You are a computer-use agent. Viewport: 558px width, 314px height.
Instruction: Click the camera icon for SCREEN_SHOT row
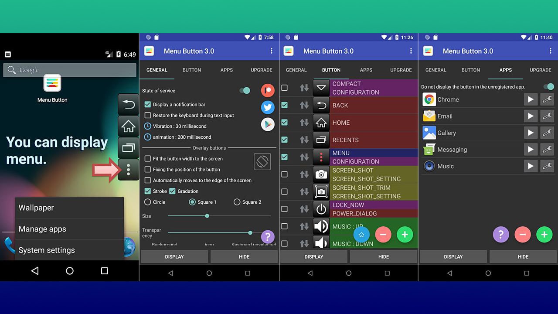321,174
